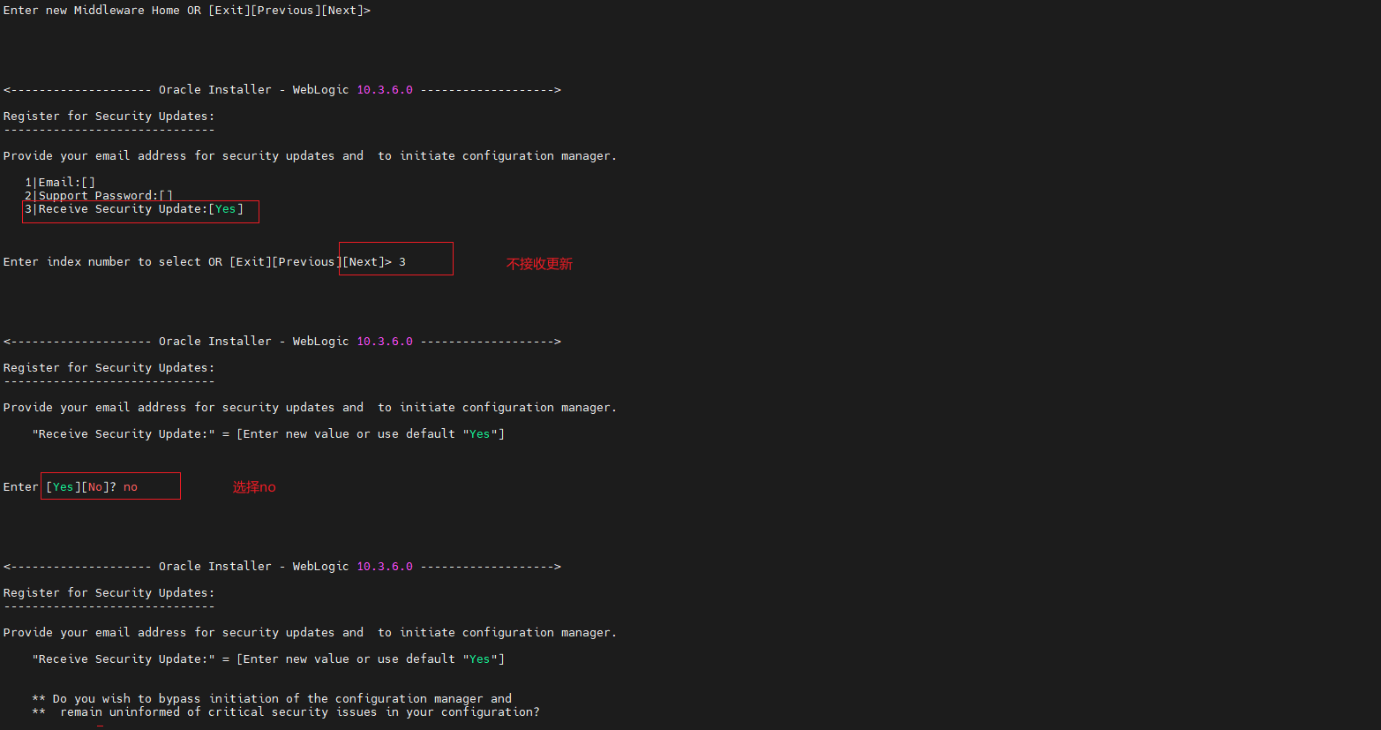The image size is (1381, 730).
Task: Click the "Oracle Installer - WebLogic" header directly above the bypass question screen
Action: pos(282,567)
